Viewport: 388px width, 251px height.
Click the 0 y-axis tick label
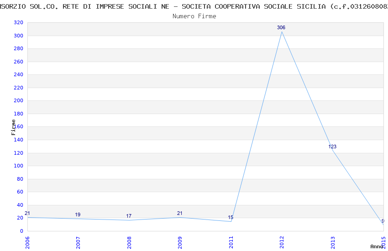tap(21, 231)
